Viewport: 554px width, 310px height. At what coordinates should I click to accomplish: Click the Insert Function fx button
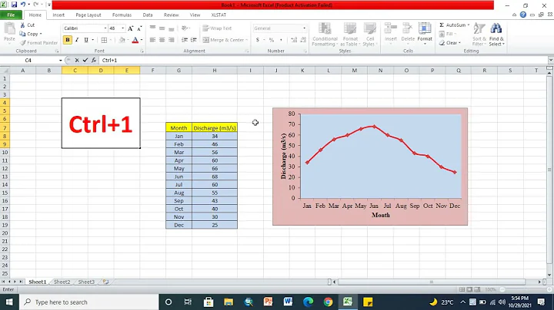(94, 61)
